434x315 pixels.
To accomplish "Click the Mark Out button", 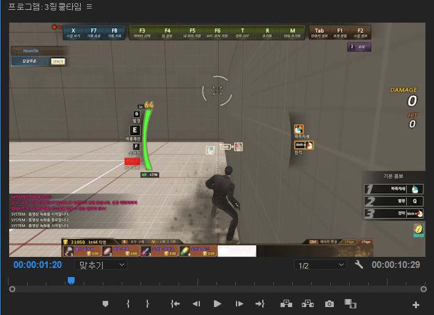I will coord(147,304).
